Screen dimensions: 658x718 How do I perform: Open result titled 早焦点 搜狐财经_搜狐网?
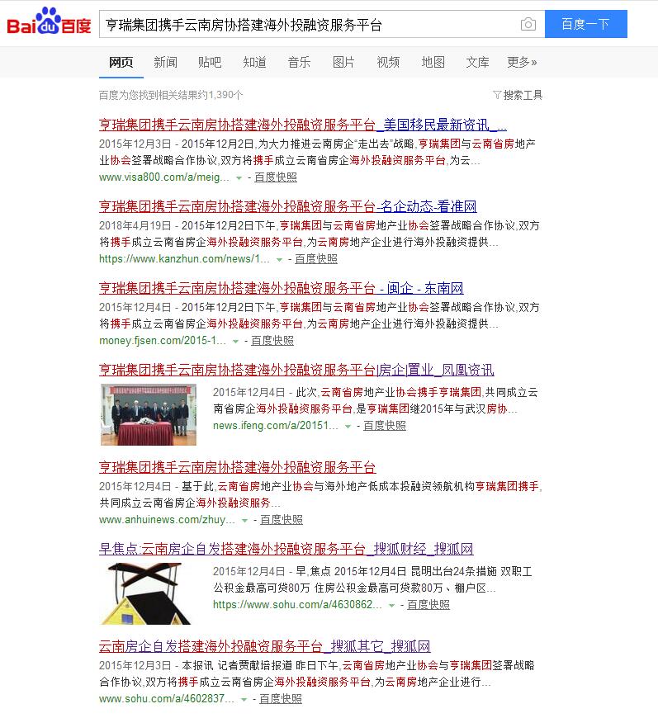click(x=286, y=549)
